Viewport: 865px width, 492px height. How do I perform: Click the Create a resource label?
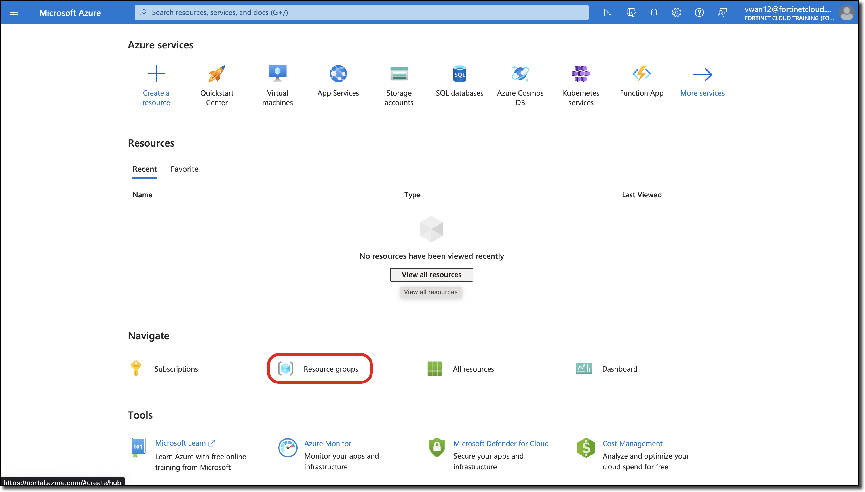(156, 98)
